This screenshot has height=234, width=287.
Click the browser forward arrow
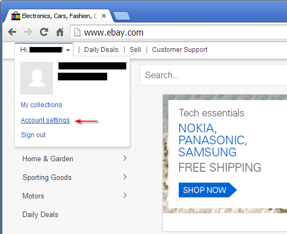[x=28, y=32]
